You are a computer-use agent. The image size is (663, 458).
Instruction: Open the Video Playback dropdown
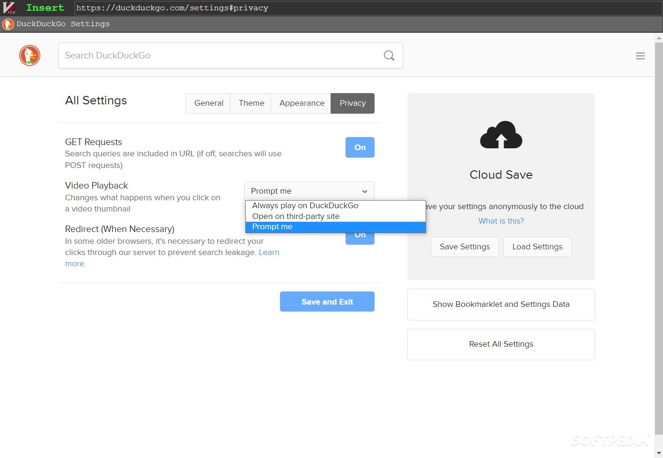click(309, 191)
